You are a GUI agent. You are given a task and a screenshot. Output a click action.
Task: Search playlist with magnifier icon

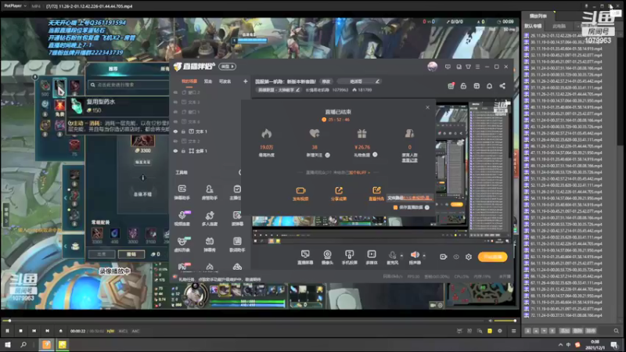pos(616,331)
